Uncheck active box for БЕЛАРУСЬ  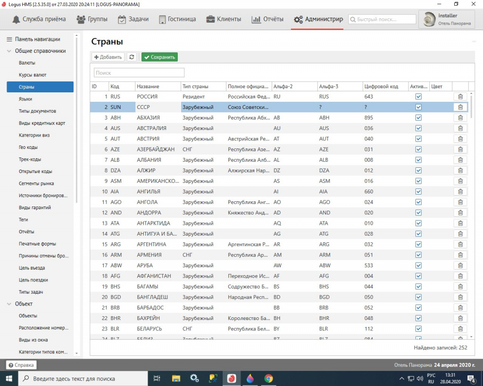click(418, 329)
